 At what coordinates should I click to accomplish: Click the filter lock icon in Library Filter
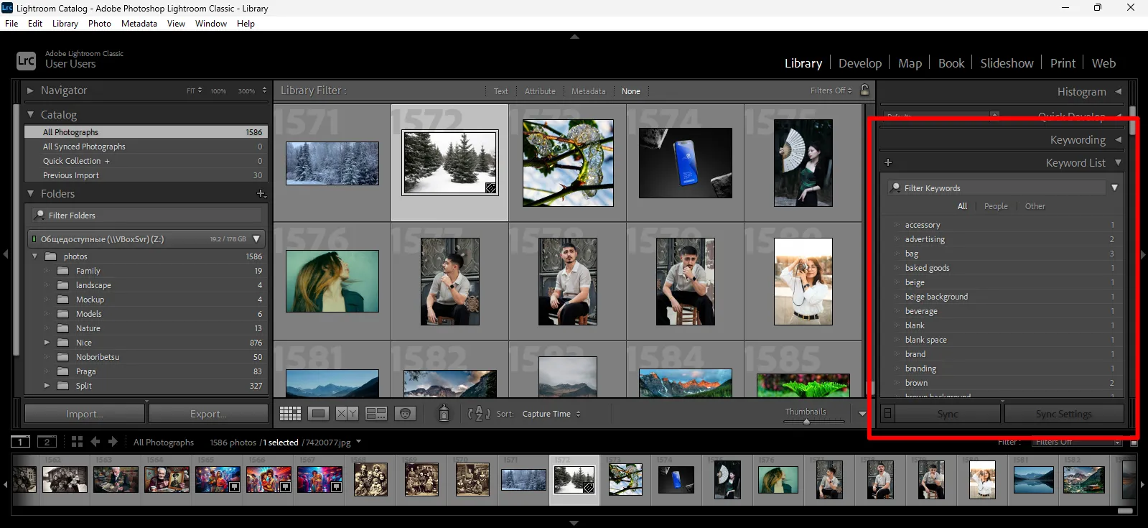[864, 91]
